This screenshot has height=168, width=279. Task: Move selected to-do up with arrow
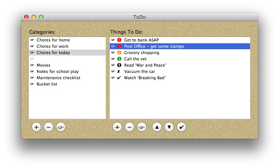pyautogui.click(x=157, y=127)
